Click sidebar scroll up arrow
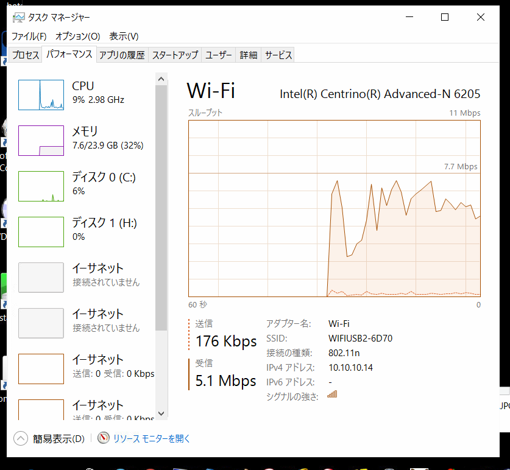Image resolution: width=510 pixels, height=470 pixels. (x=161, y=79)
